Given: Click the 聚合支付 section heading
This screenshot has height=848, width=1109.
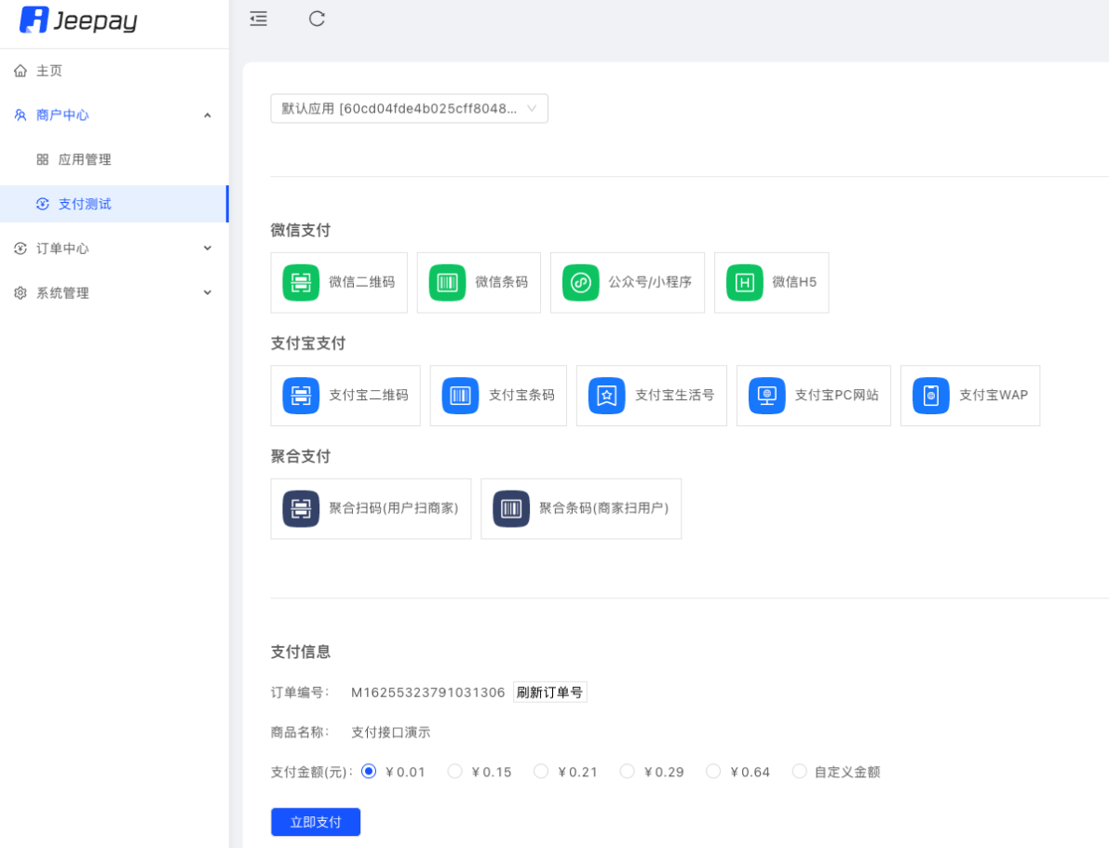Looking at the screenshot, I should (301, 457).
